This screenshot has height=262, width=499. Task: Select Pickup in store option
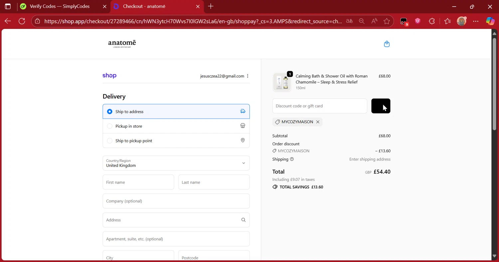(x=176, y=126)
